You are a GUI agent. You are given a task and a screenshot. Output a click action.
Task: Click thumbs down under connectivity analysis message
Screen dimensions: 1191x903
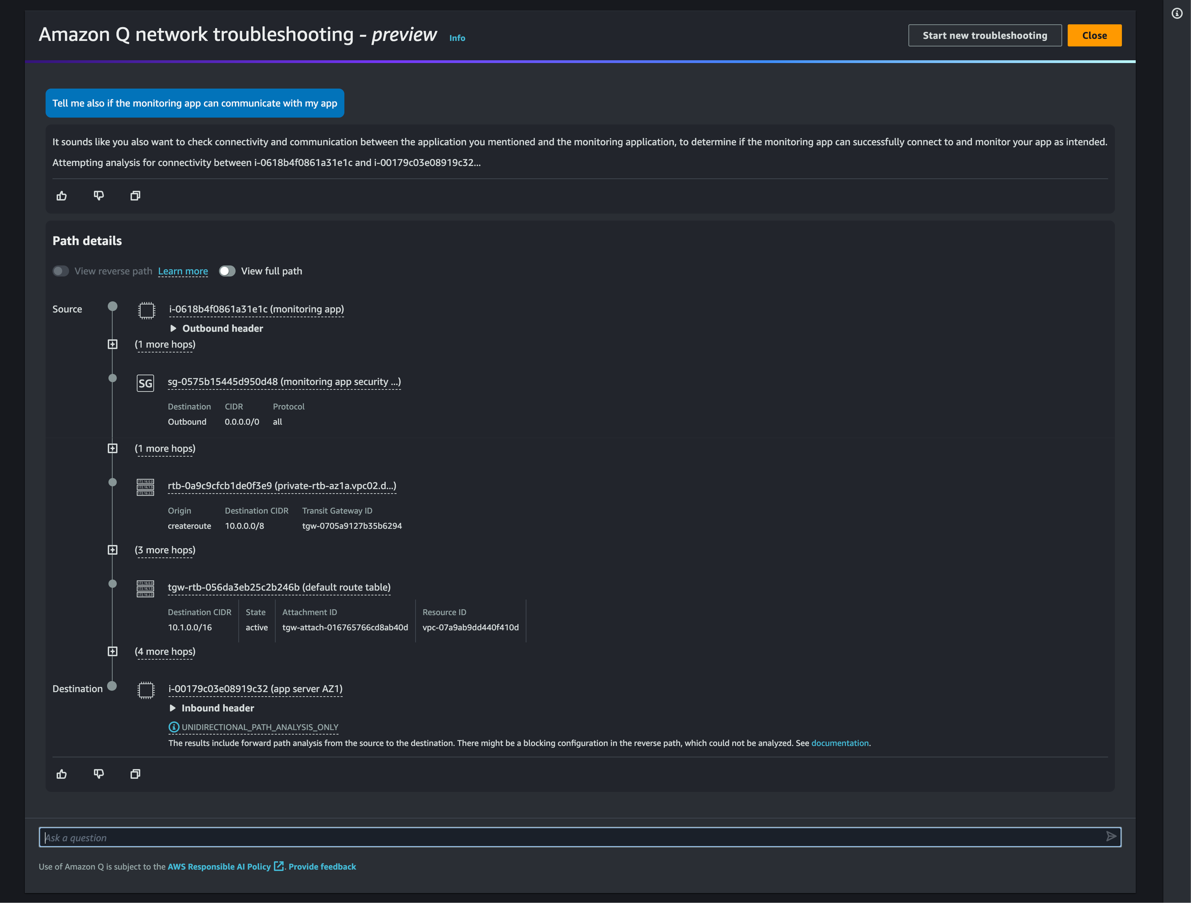coord(99,196)
